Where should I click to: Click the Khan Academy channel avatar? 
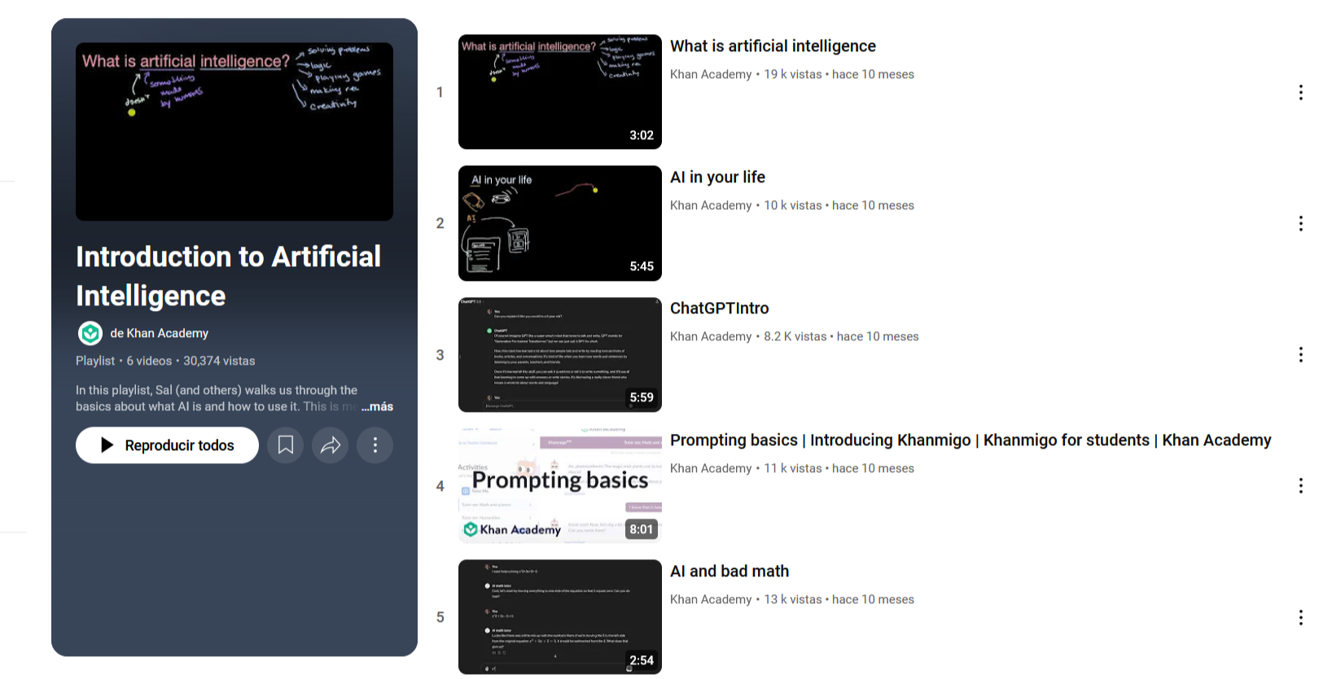point(90,333)
